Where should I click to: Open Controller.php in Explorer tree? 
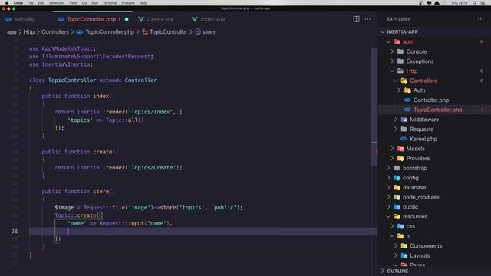pos(431,100)
